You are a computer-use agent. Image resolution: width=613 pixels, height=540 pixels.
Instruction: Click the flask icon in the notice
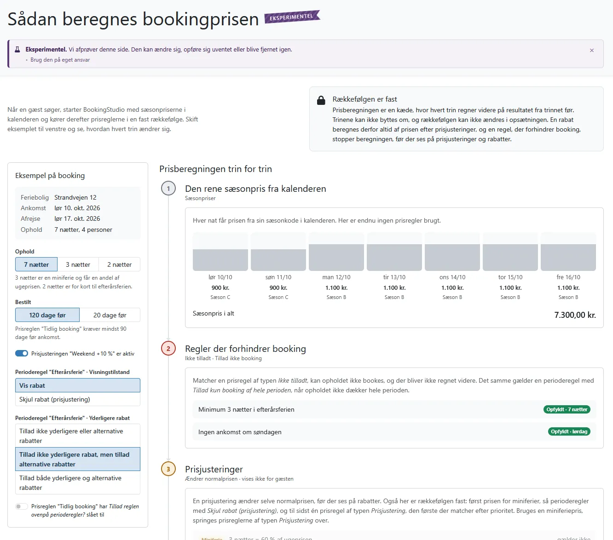click(17, 50)
